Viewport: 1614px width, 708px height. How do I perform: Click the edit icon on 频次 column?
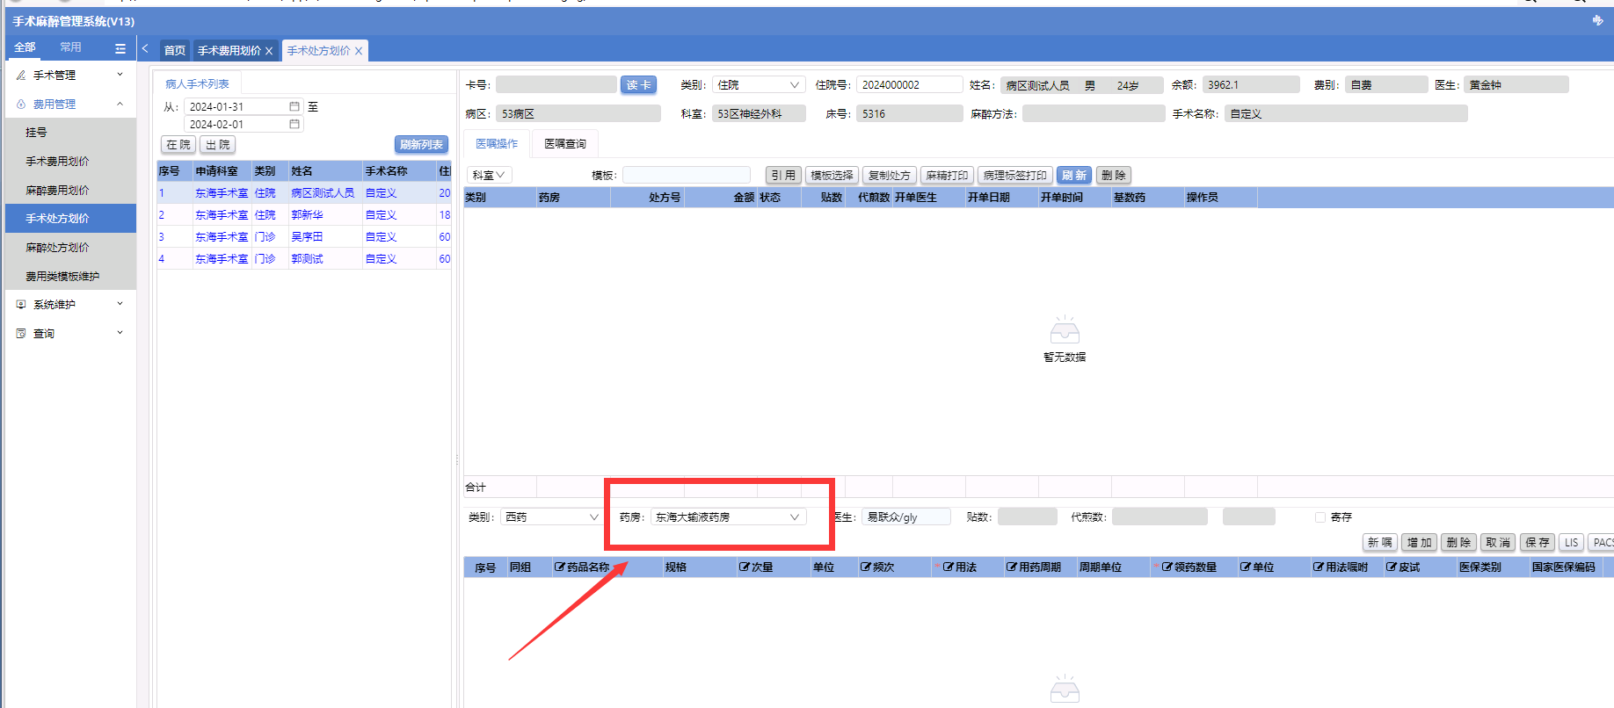click(865, 567)
